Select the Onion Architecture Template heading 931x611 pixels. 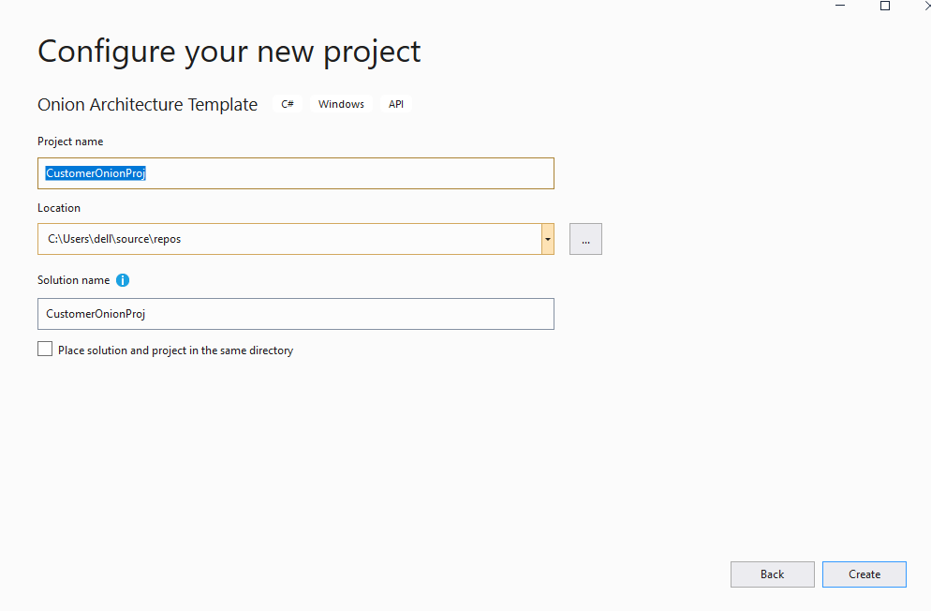click(147, 104)
